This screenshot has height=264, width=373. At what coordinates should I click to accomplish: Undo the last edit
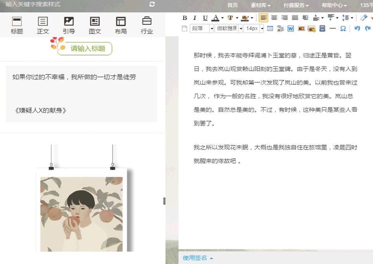point(357,28)
